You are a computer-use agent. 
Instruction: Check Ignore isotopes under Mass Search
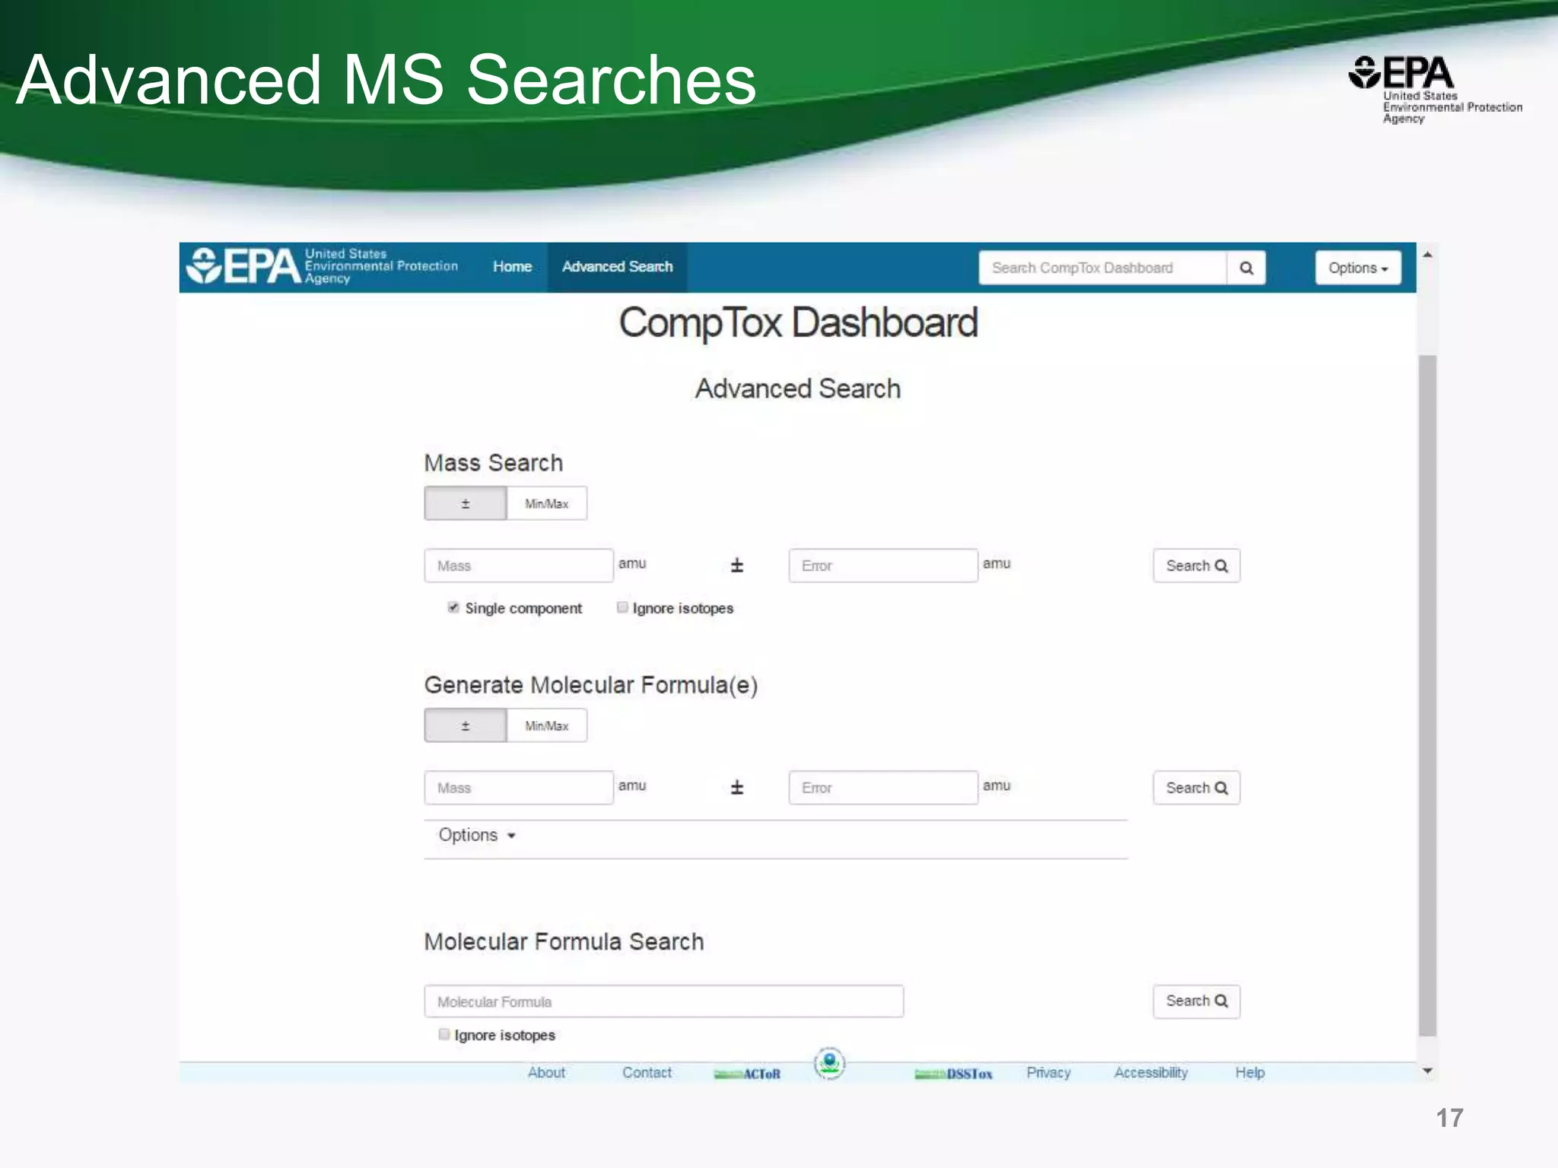coord(622,607)
